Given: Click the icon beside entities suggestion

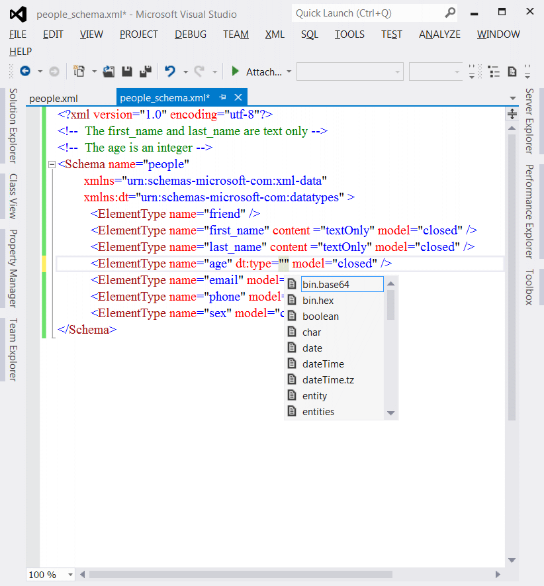Looking at the screenshot, I should (x=292, y=411).
